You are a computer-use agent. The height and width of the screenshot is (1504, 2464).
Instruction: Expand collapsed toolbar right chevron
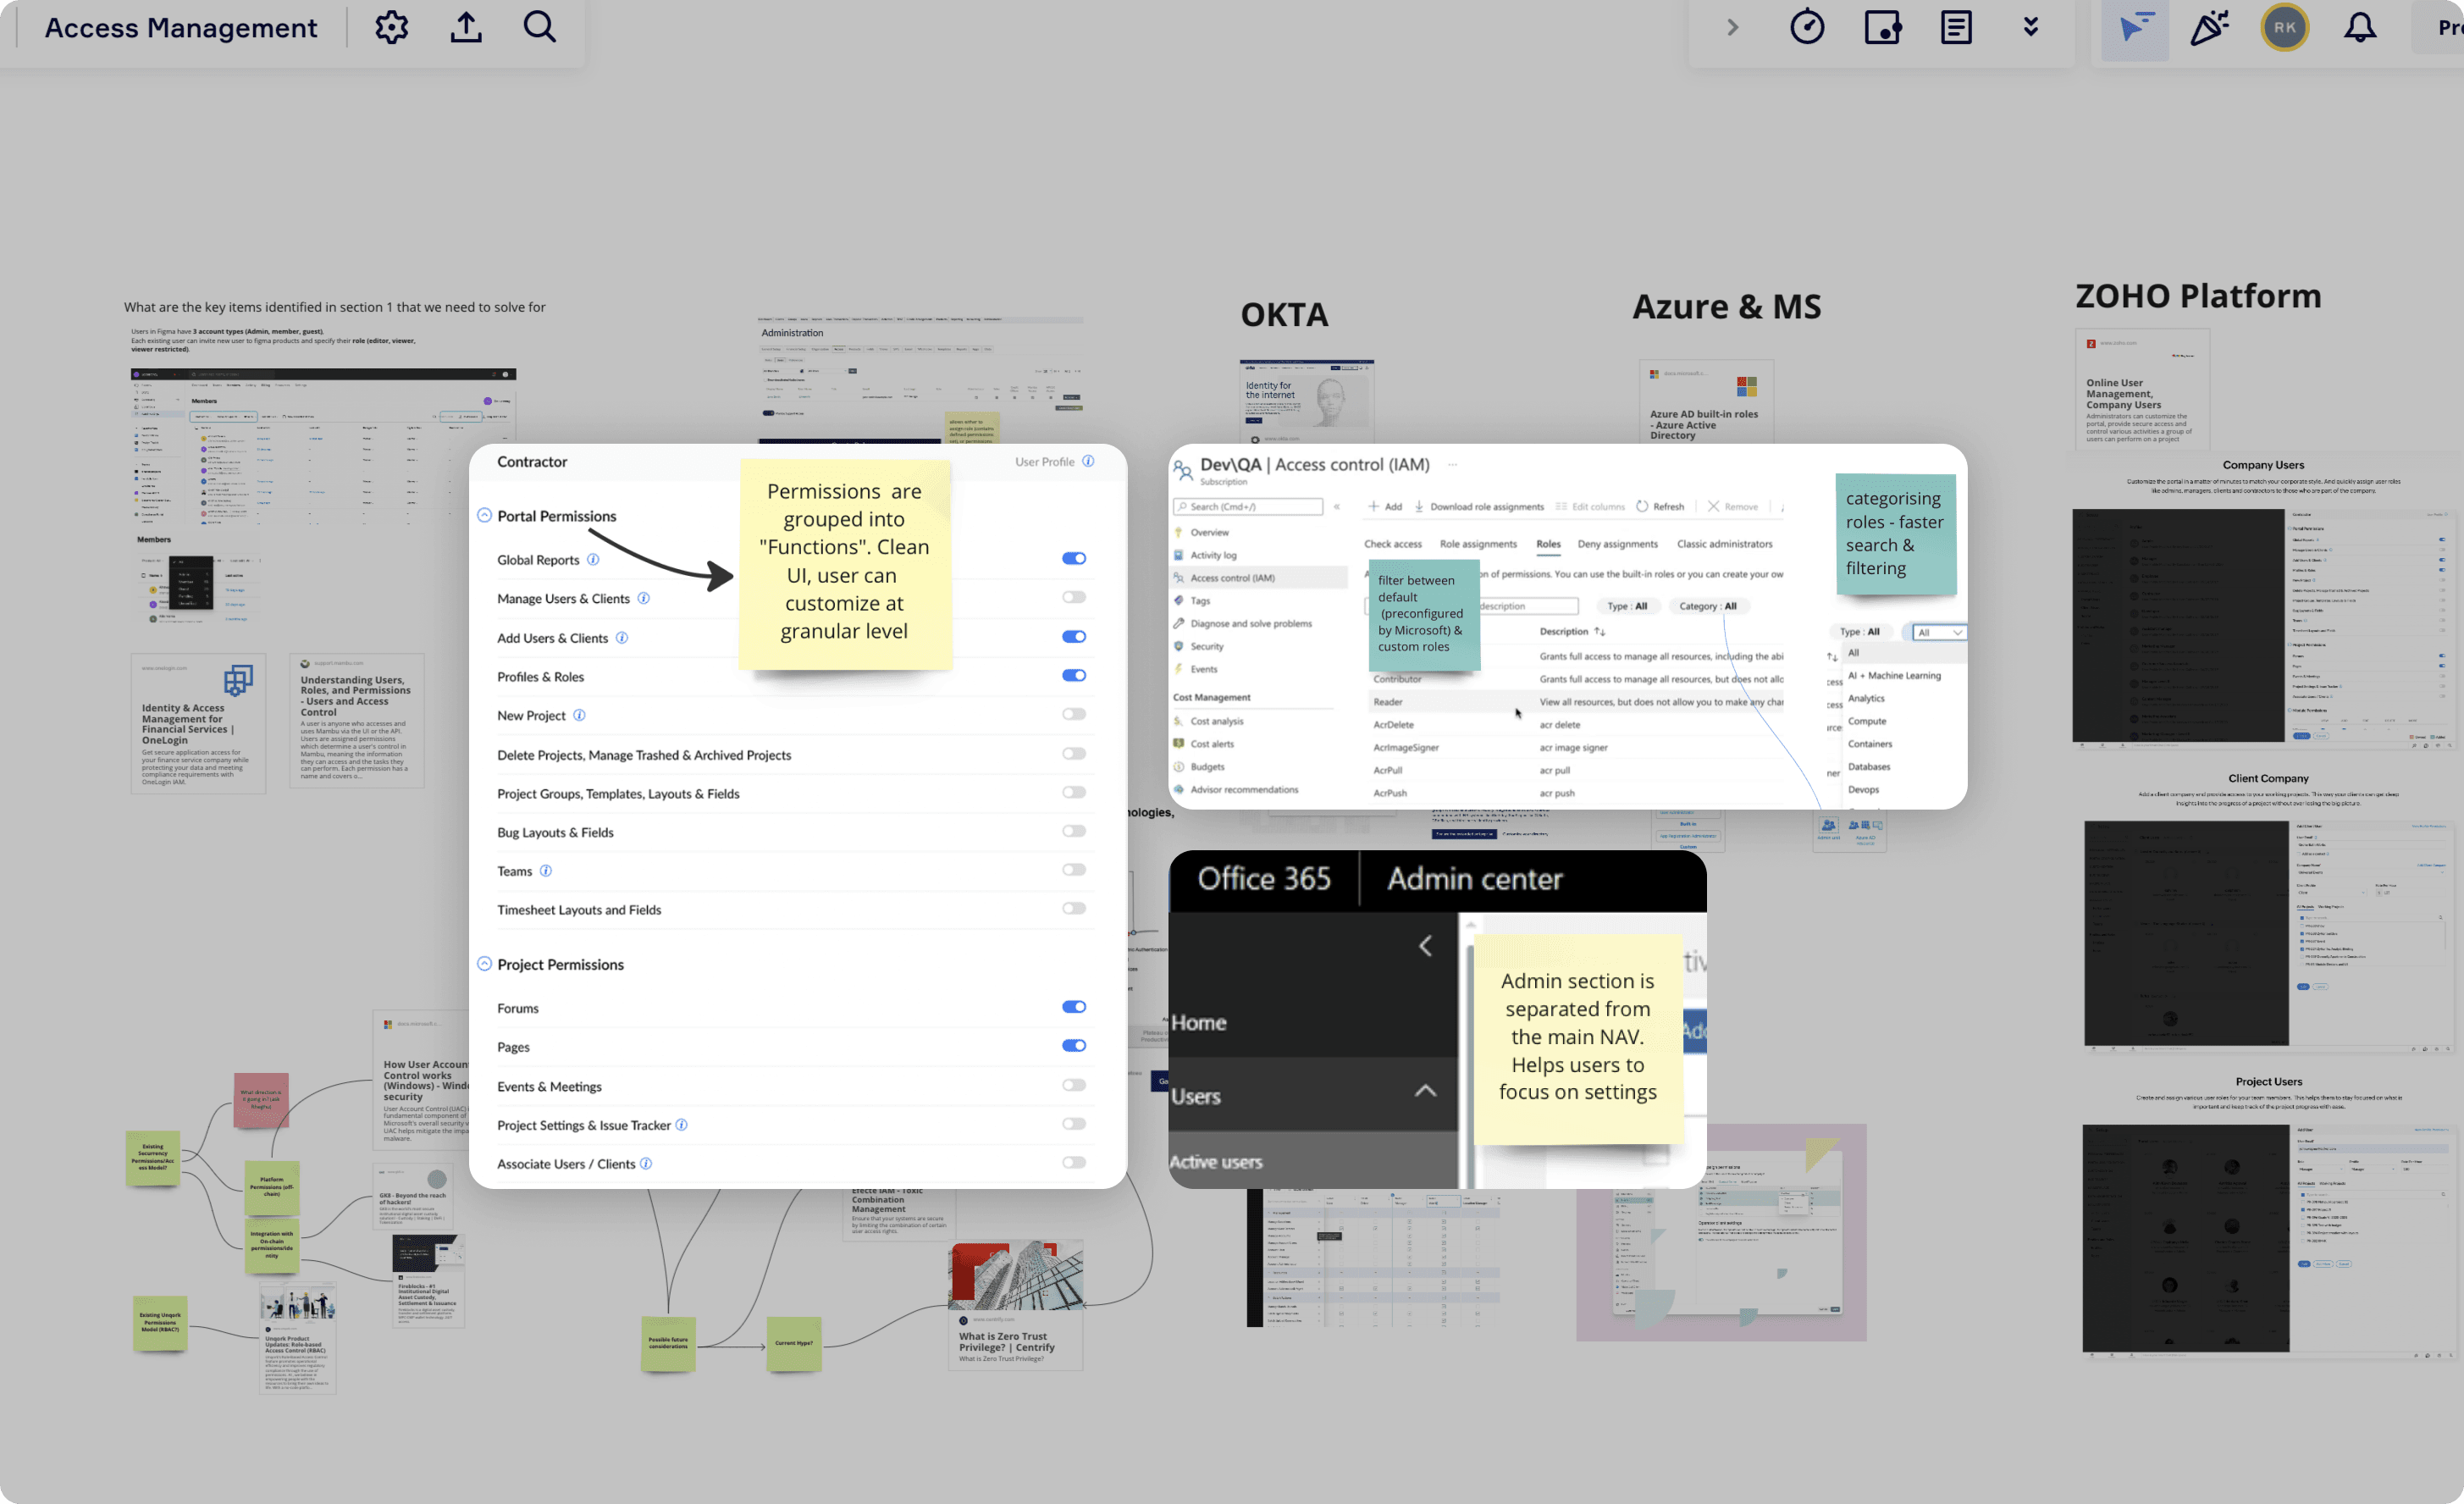pos(1733,27)
